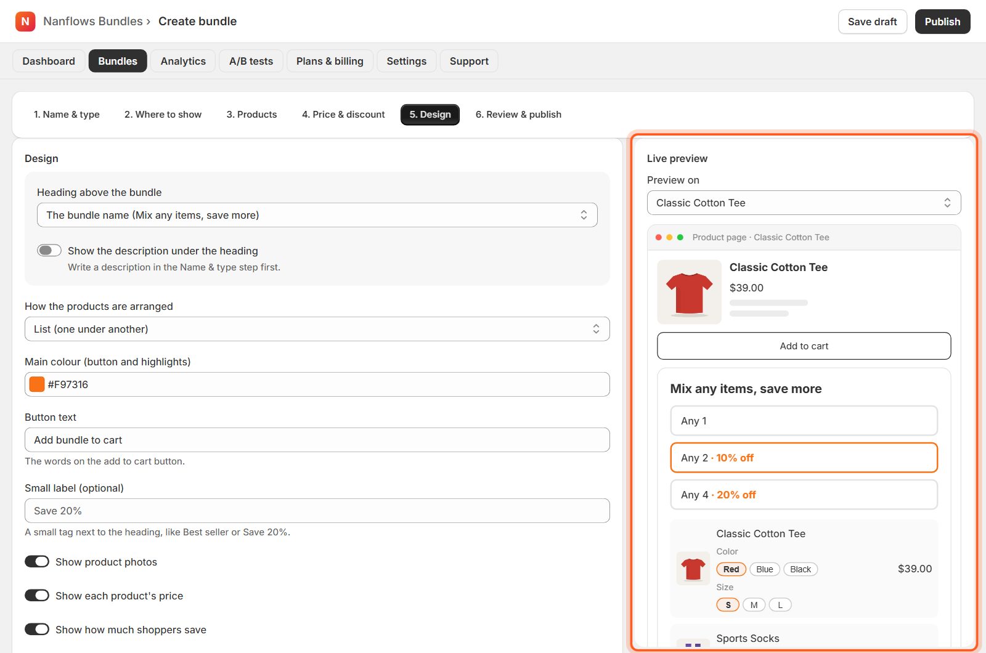The height and width of the screenshot is (653, 986).
Task: Click the orange main colour swatch
Action: [37, 384]
